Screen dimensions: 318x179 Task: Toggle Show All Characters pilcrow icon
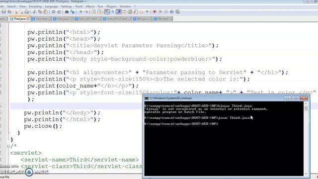coord(113,12)
